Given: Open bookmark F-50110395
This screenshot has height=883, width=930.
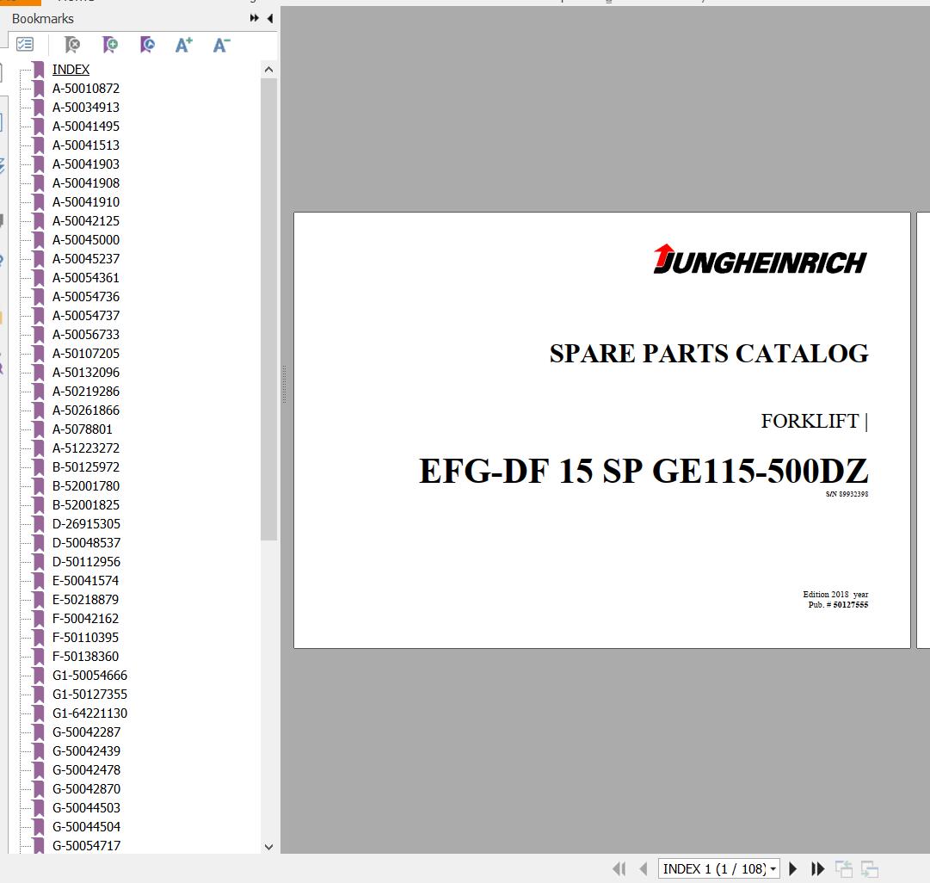Looking at the screenshot, I should (x=85, y=638).
